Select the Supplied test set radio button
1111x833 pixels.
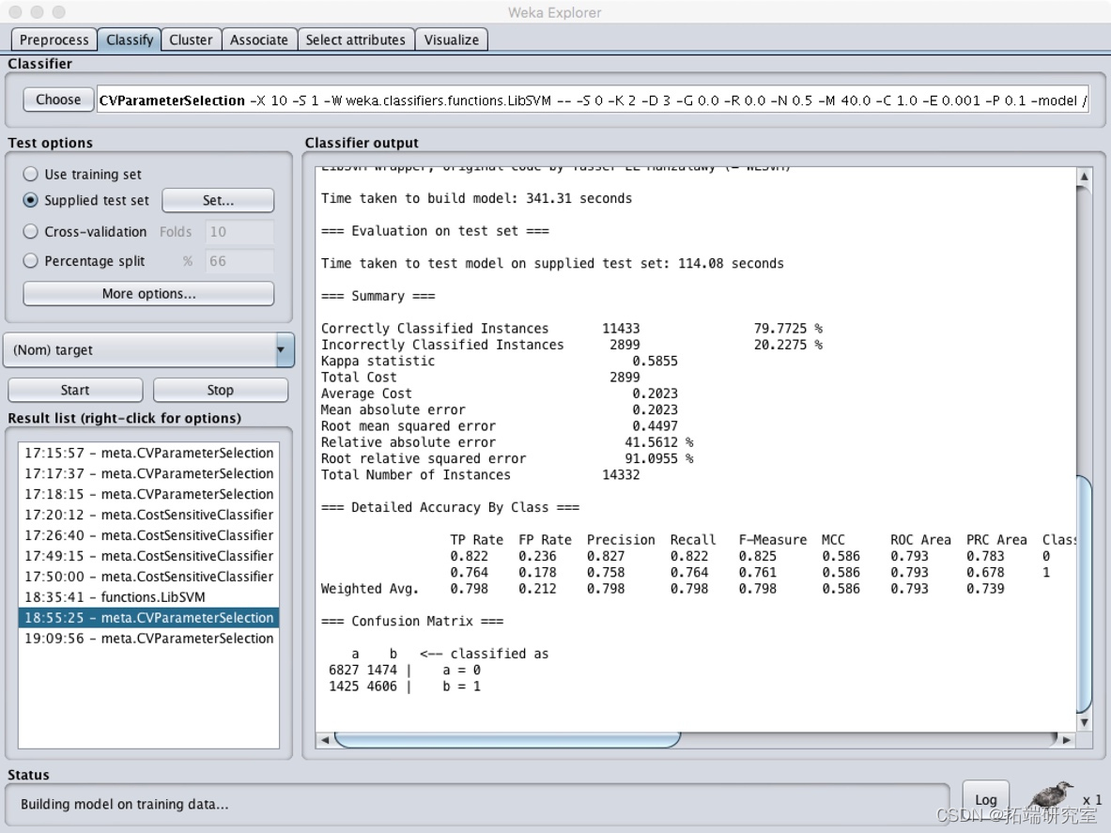point(30,200)
